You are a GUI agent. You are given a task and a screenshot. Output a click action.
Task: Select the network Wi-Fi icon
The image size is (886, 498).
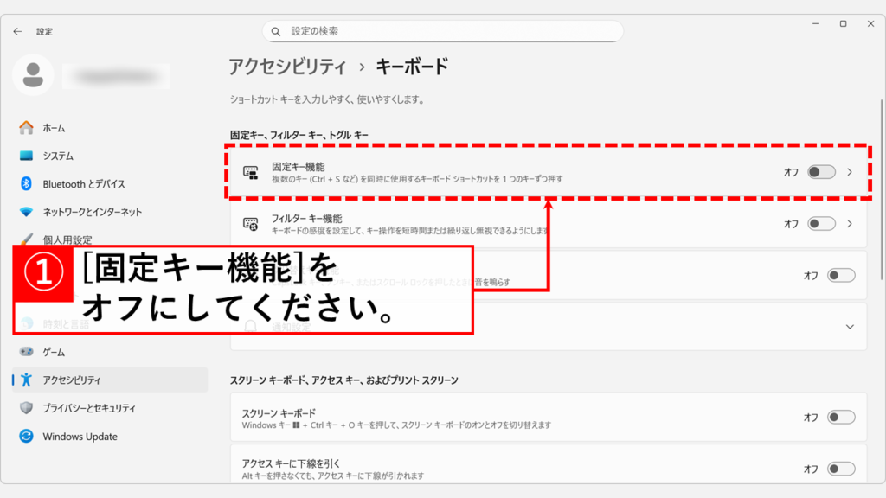pyautogui.click(x=26, y=212)
